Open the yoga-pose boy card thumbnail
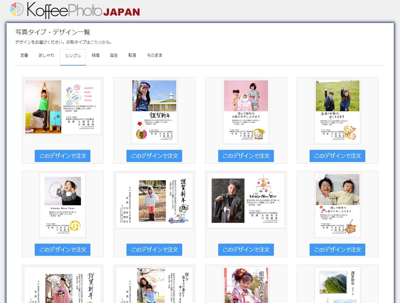Viewport: 400px width, 303px height. pos(63,107)
